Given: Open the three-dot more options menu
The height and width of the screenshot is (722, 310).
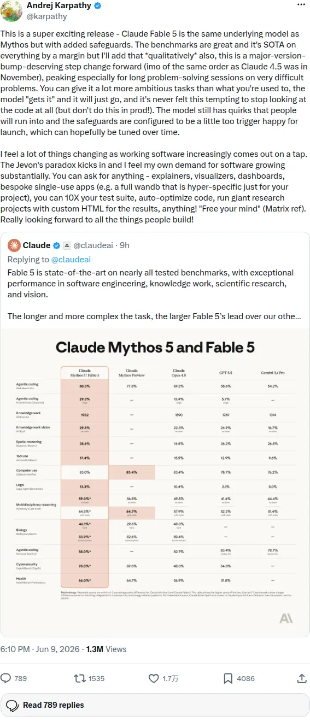Looking at the screenshot, I should point(301,4).
